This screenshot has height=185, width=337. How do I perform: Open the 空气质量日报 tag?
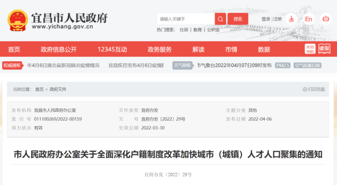pyautogui.click(x=307, y=66)
